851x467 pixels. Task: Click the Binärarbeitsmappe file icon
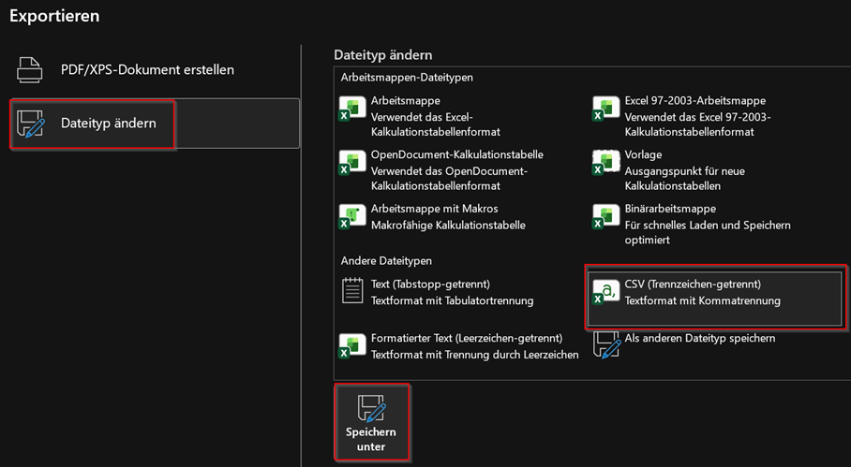tap(605, 216)
